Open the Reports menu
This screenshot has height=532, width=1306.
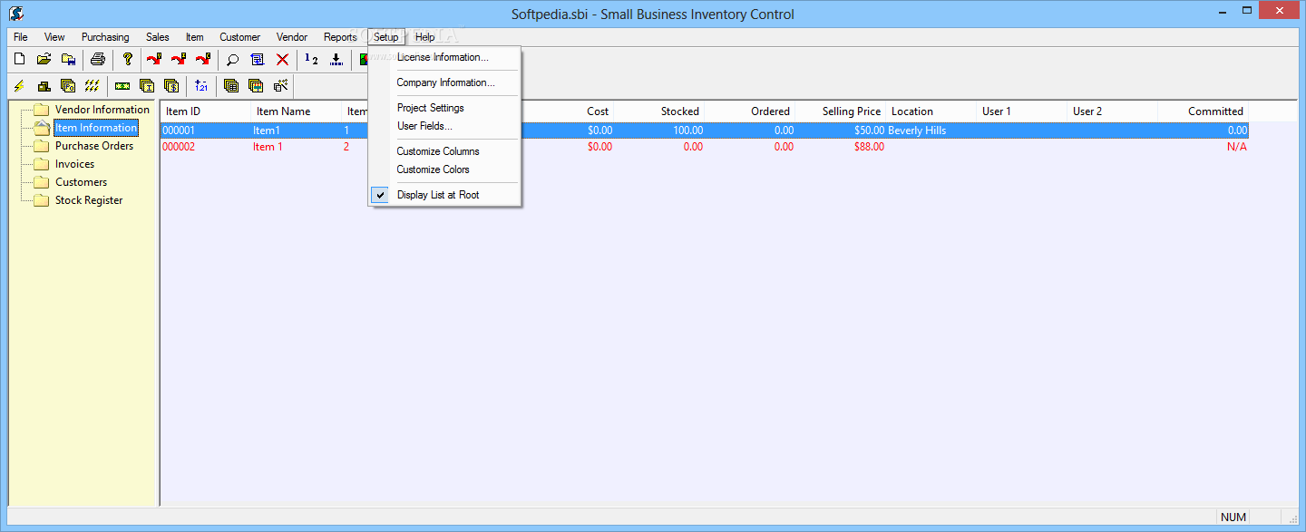(340, 37)
